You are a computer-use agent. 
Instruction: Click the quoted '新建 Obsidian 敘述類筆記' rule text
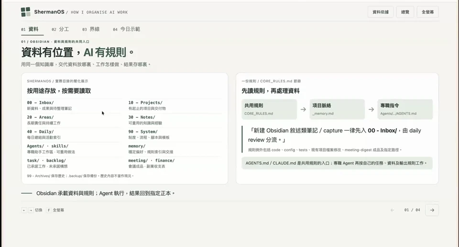pyautogui.click(x=335, y=135)
